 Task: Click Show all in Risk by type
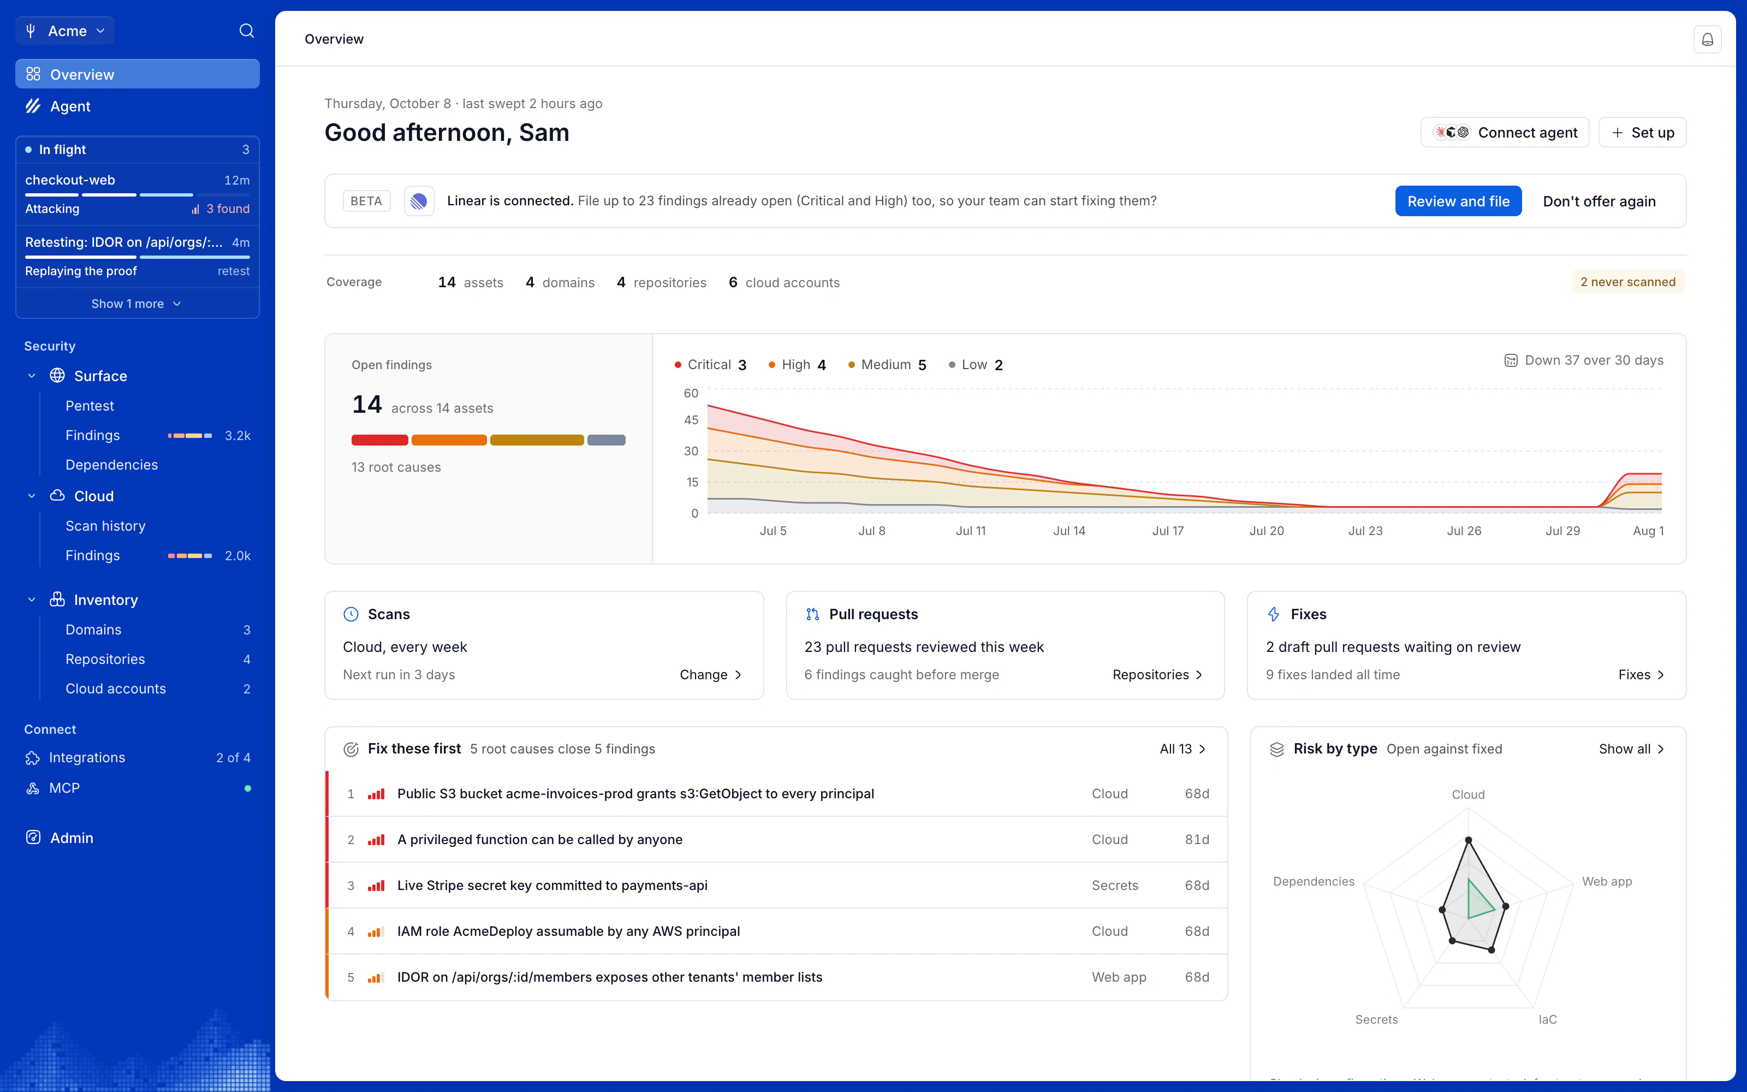coord(1631,749)
